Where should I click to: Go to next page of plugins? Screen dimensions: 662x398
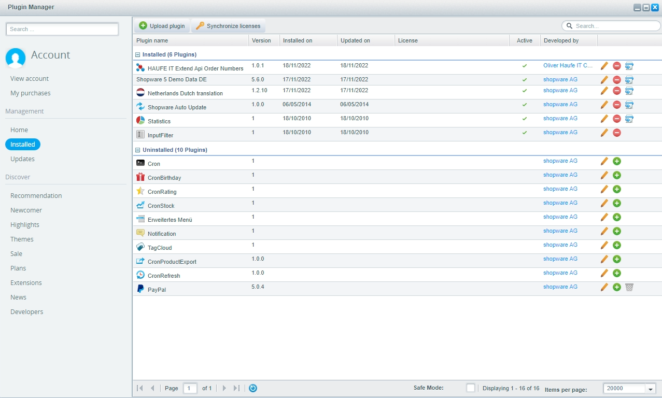coord(224,388)
